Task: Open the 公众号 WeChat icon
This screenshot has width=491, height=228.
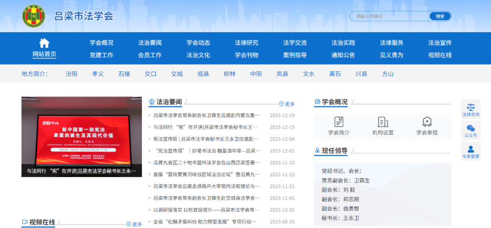Action: [x=471, y=129]
